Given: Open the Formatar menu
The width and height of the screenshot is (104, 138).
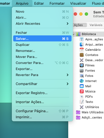Looking at the screenshot, I should (57, 3).
